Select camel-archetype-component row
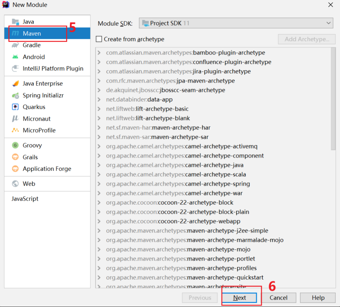 [x=213, y=156]
